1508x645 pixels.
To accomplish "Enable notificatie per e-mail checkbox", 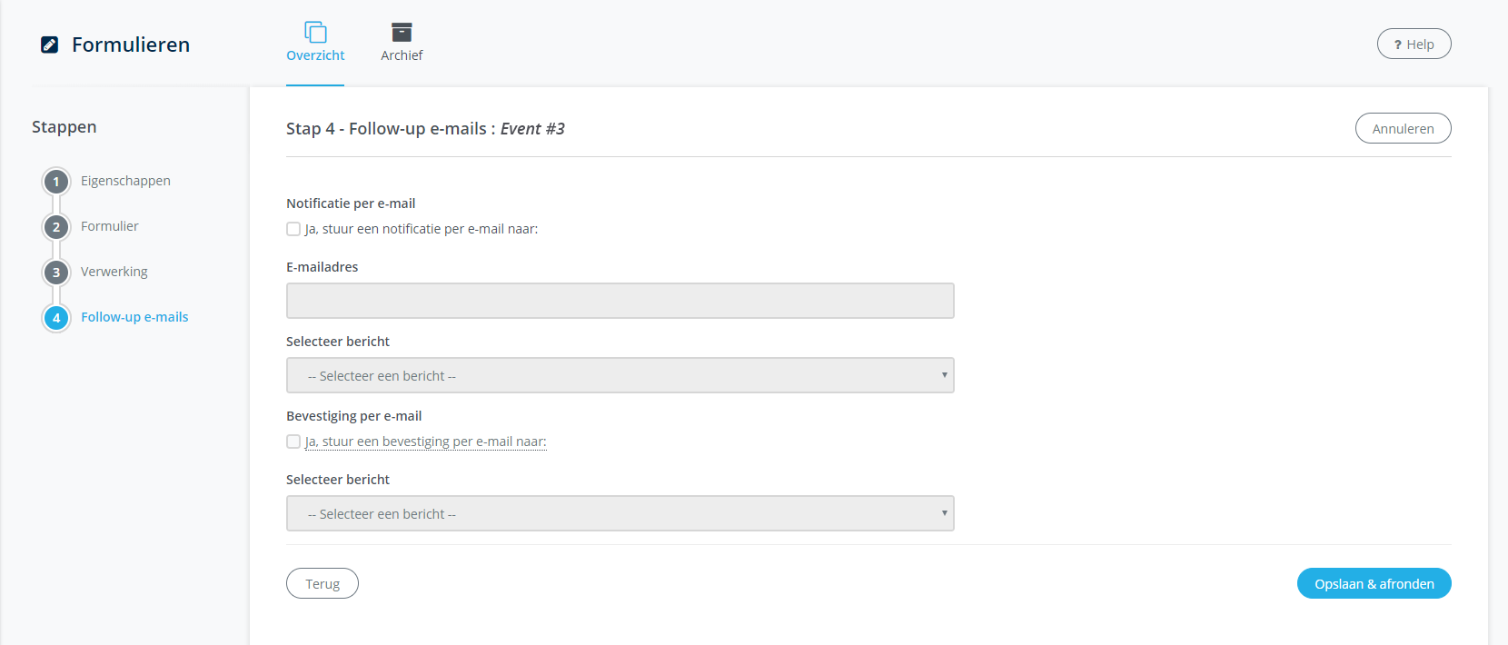I will coord(293,229).
